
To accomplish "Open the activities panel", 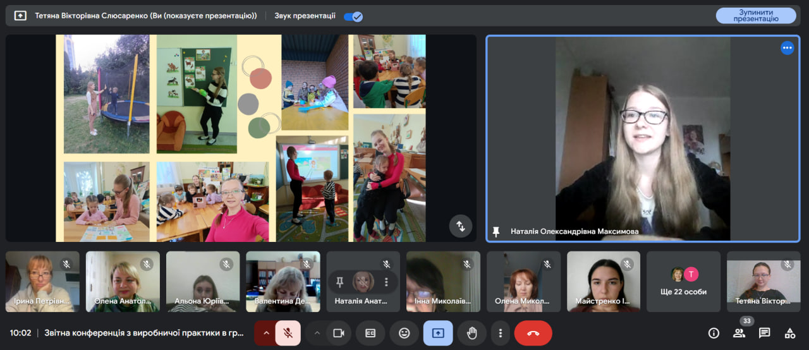I will [x=789, y=333].
